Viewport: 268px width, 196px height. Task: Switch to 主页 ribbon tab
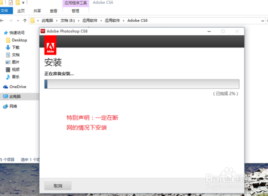tap(21, 11)
